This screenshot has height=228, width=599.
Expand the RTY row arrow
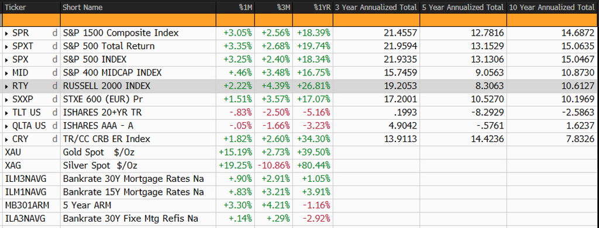pyautogui.click(x=7, y=87)
